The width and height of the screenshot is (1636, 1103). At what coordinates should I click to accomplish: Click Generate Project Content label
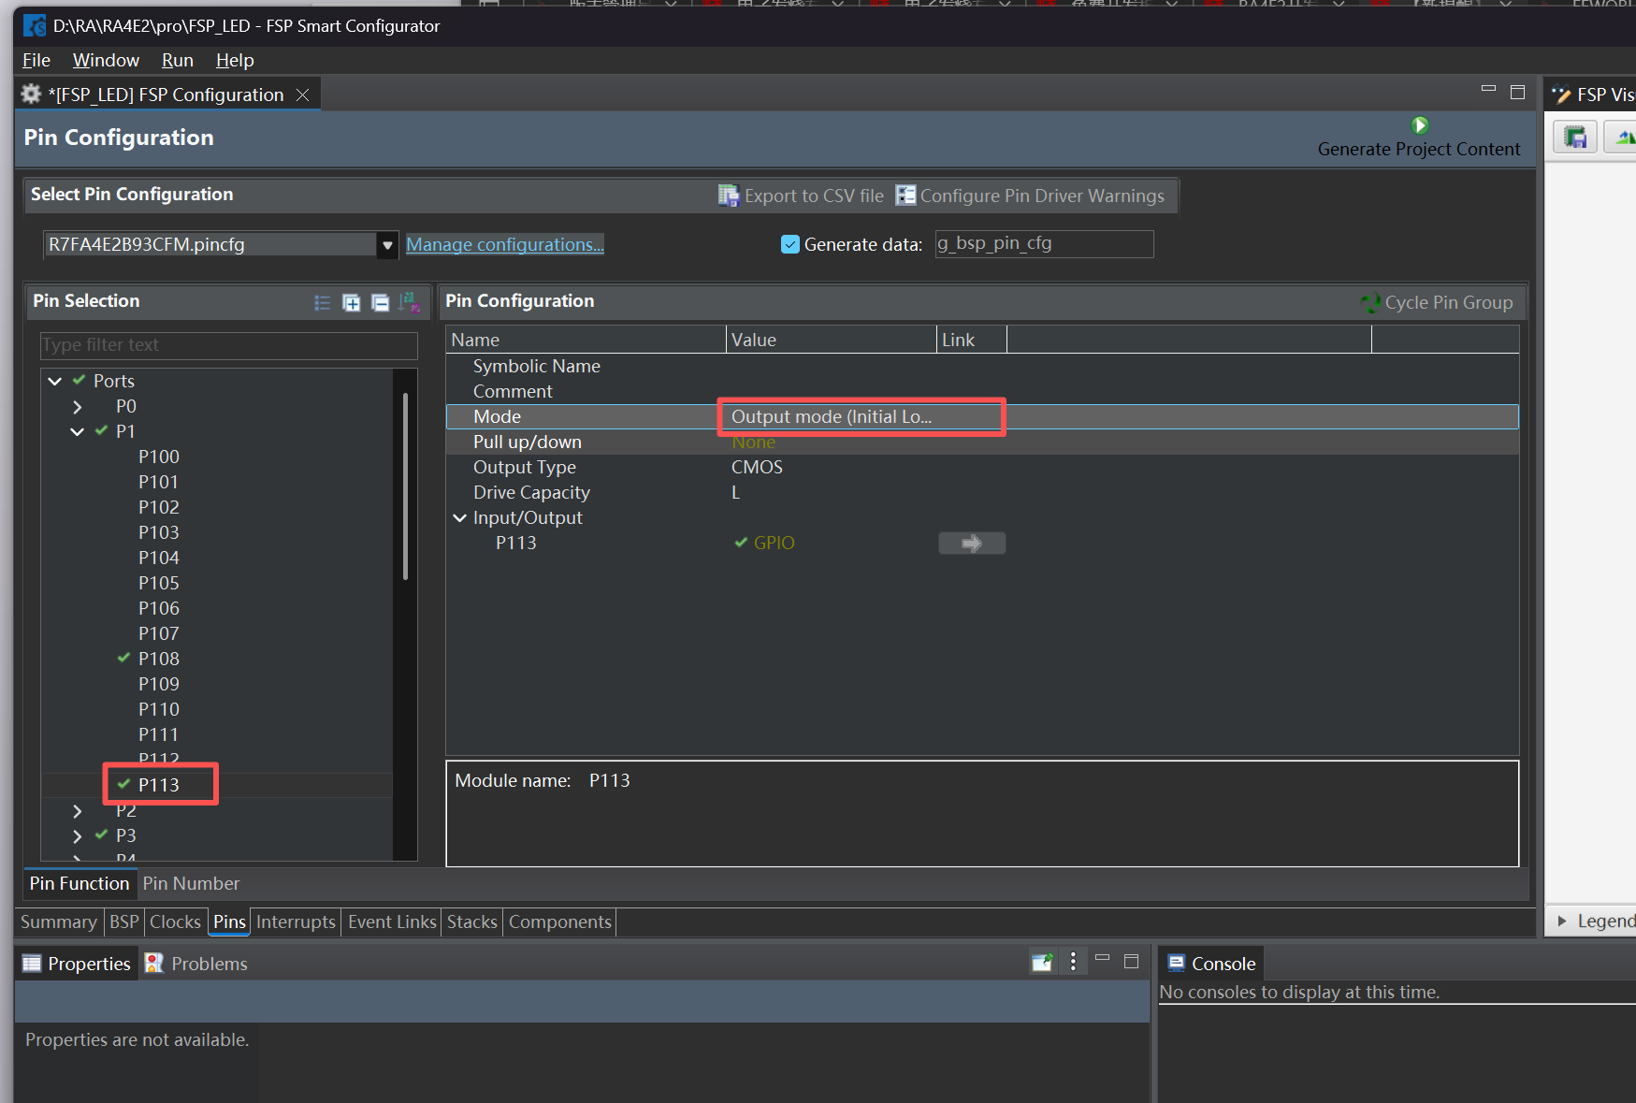[1419, 149]
